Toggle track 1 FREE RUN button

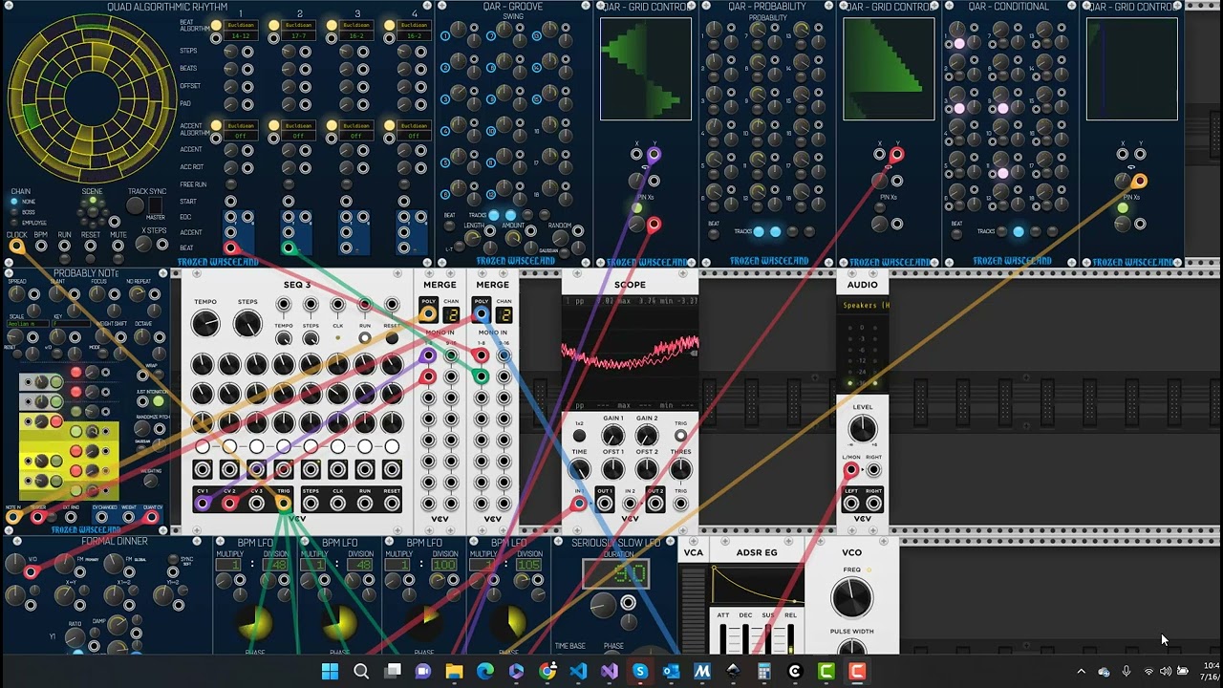pos(230,184)
